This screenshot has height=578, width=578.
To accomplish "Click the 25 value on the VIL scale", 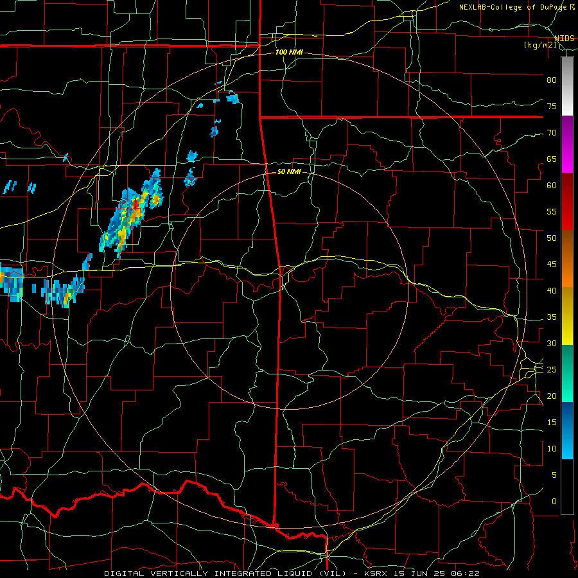I will pos(552,369).
